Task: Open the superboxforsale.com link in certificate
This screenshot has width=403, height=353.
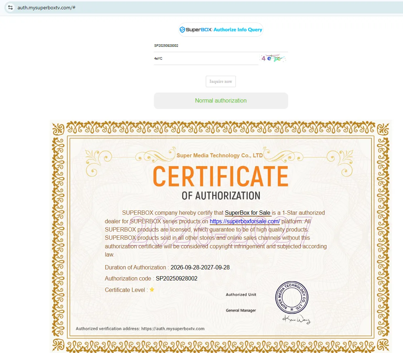Action: pyautogui.click(x=245, y=221)
